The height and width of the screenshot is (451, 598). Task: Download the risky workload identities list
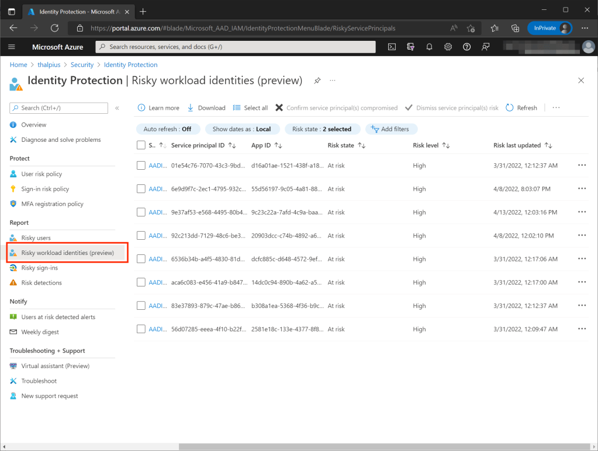206,108
